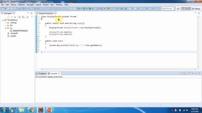
Task: Open the New wizard dropdown arrow
Action: click(x=5, y=8)
